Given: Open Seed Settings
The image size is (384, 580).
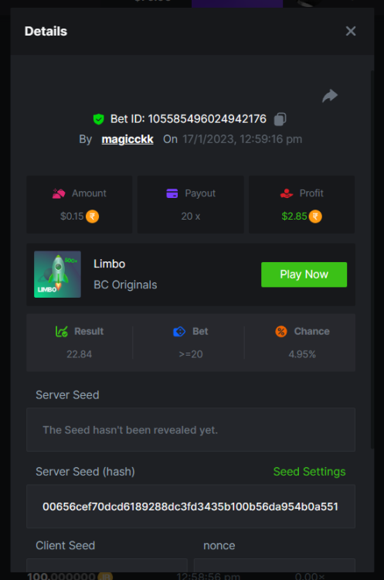Looking at the screenshot, I should [x=309, y=472].
